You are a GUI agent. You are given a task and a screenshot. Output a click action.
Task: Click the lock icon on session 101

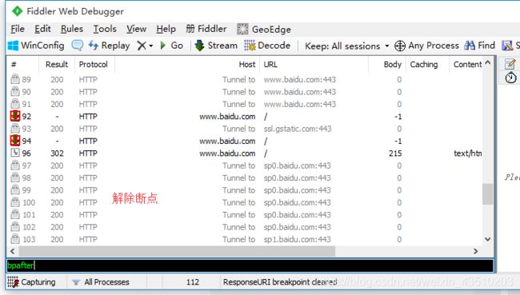click(x=15, y=214)
